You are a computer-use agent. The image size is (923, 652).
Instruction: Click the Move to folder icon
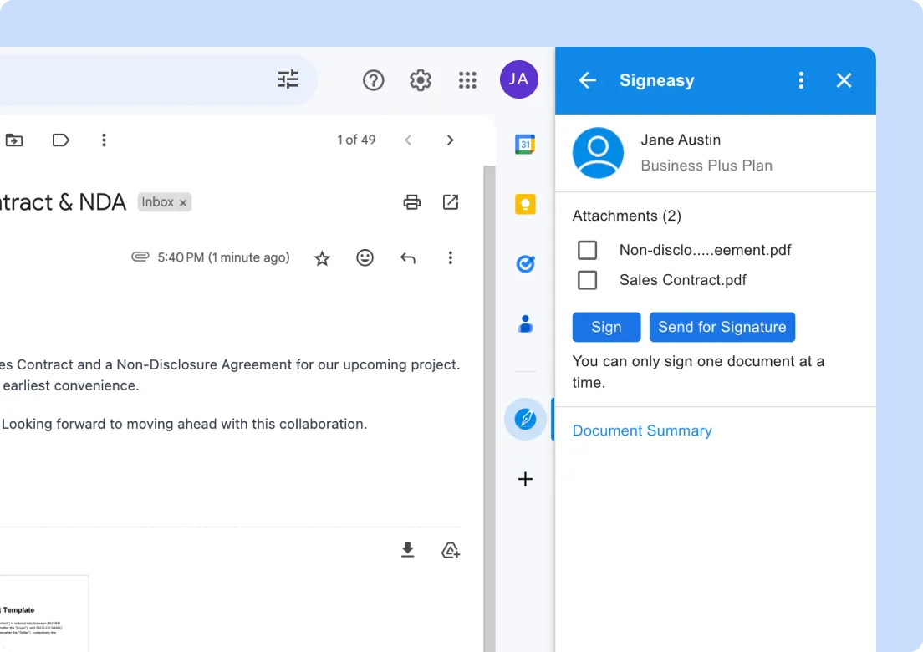(14, 140)
